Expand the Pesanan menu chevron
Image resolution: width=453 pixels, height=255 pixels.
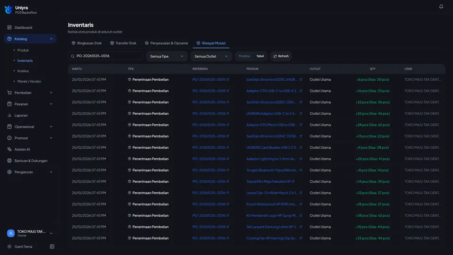click(x=51, y=104)
